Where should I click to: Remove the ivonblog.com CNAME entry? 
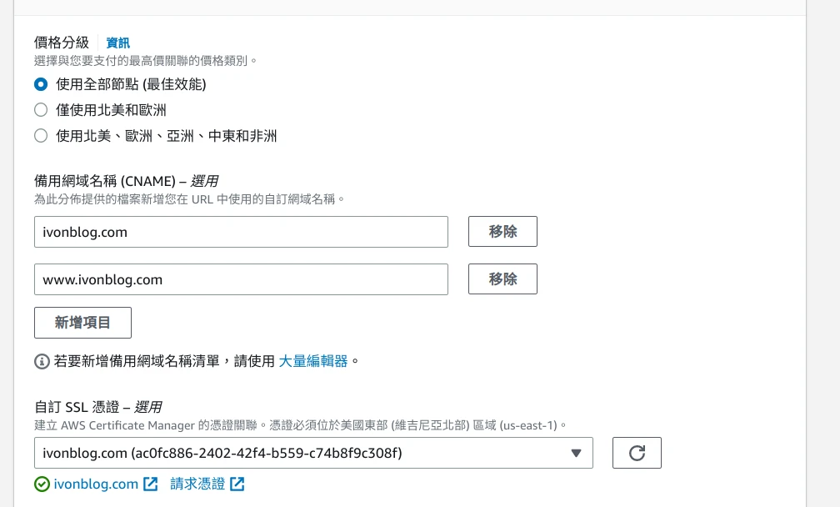pyautogui.click(x=502, y=232)
